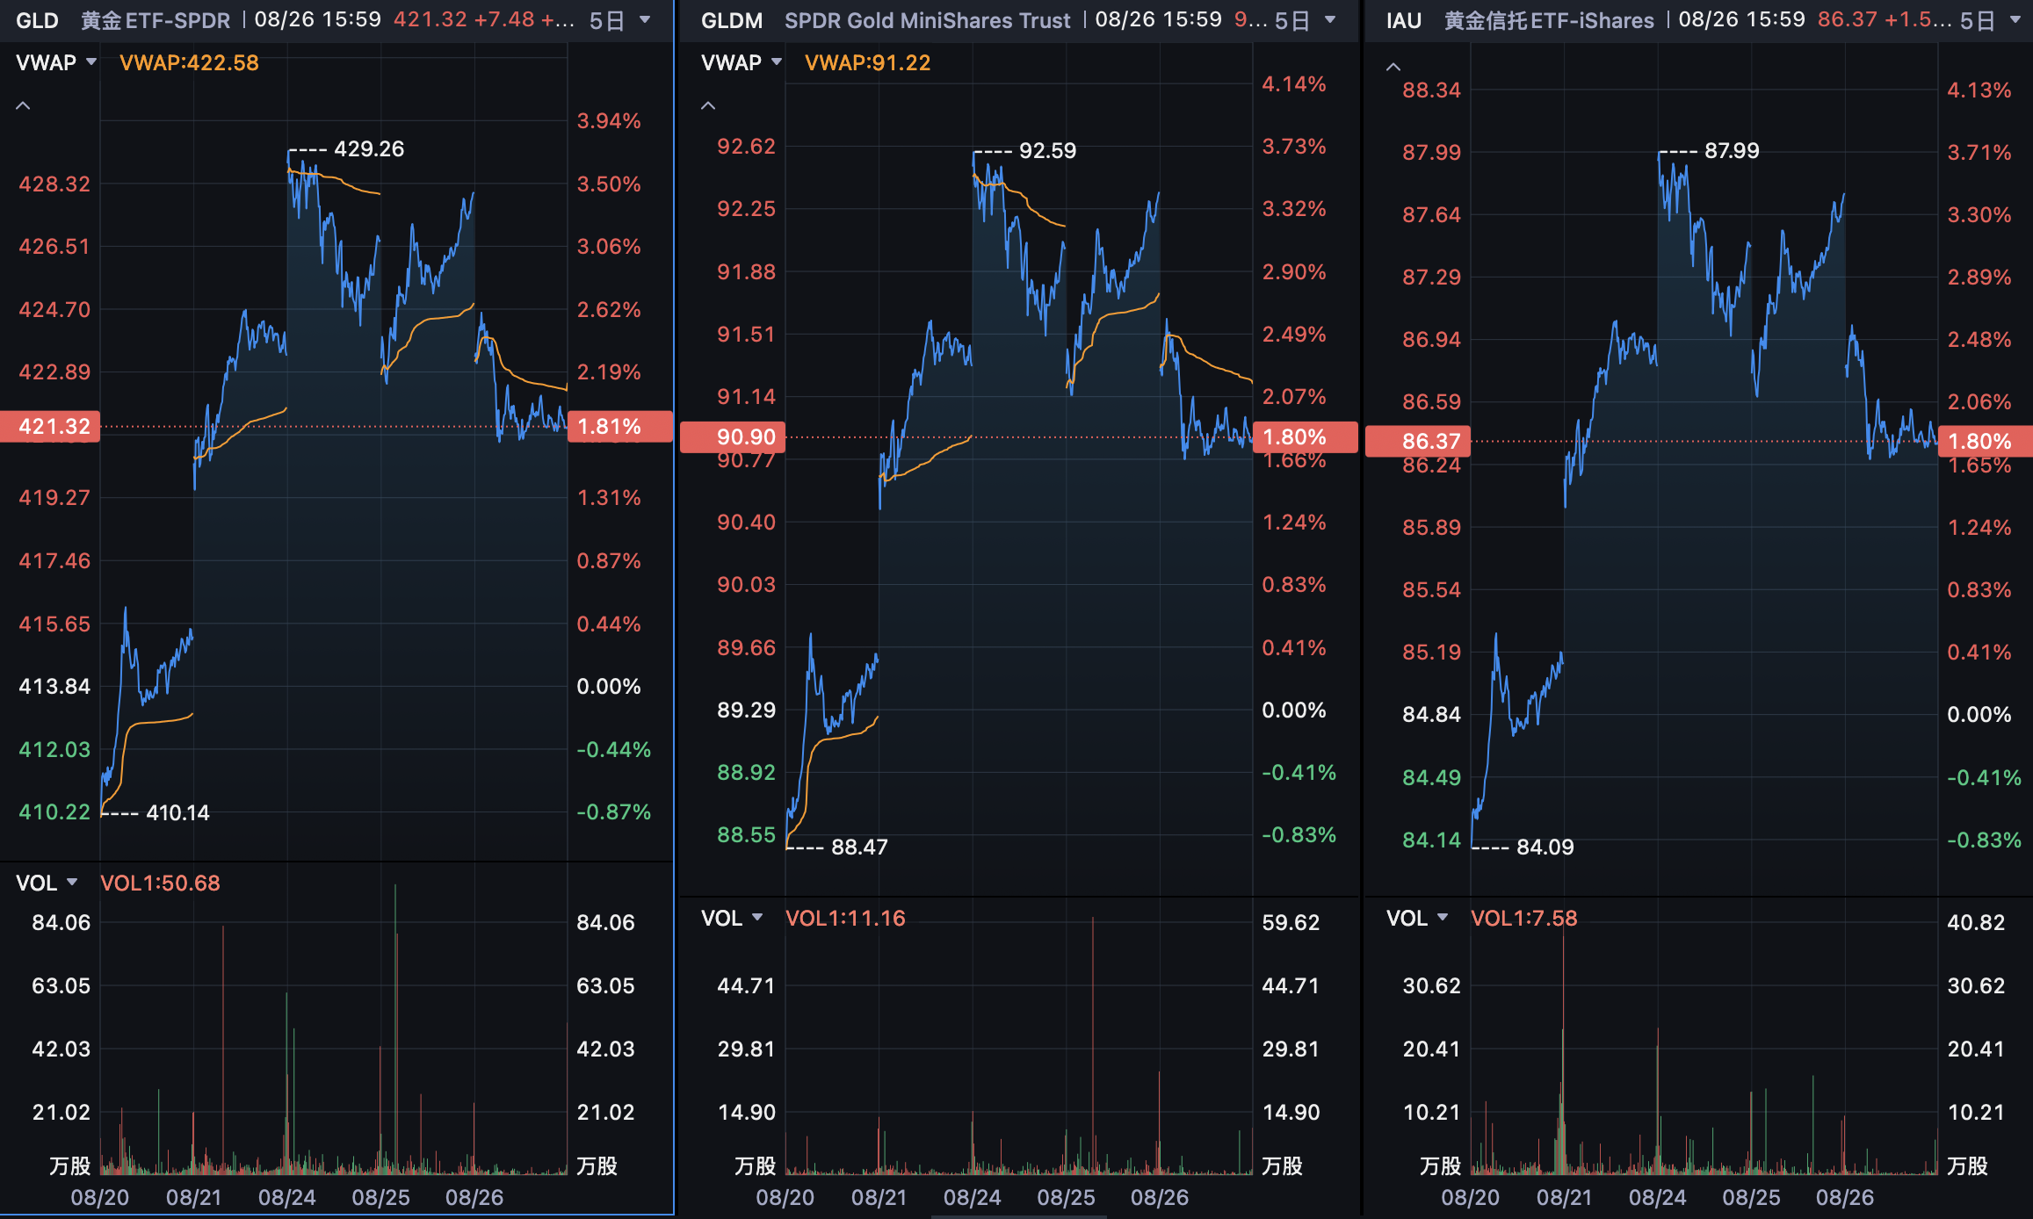
Task: Click the GLD ticker symbol
Action: click(x=37, y=20)
